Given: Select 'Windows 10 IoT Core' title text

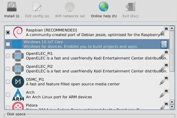Looking at the screenshot, I should (43, 42).
